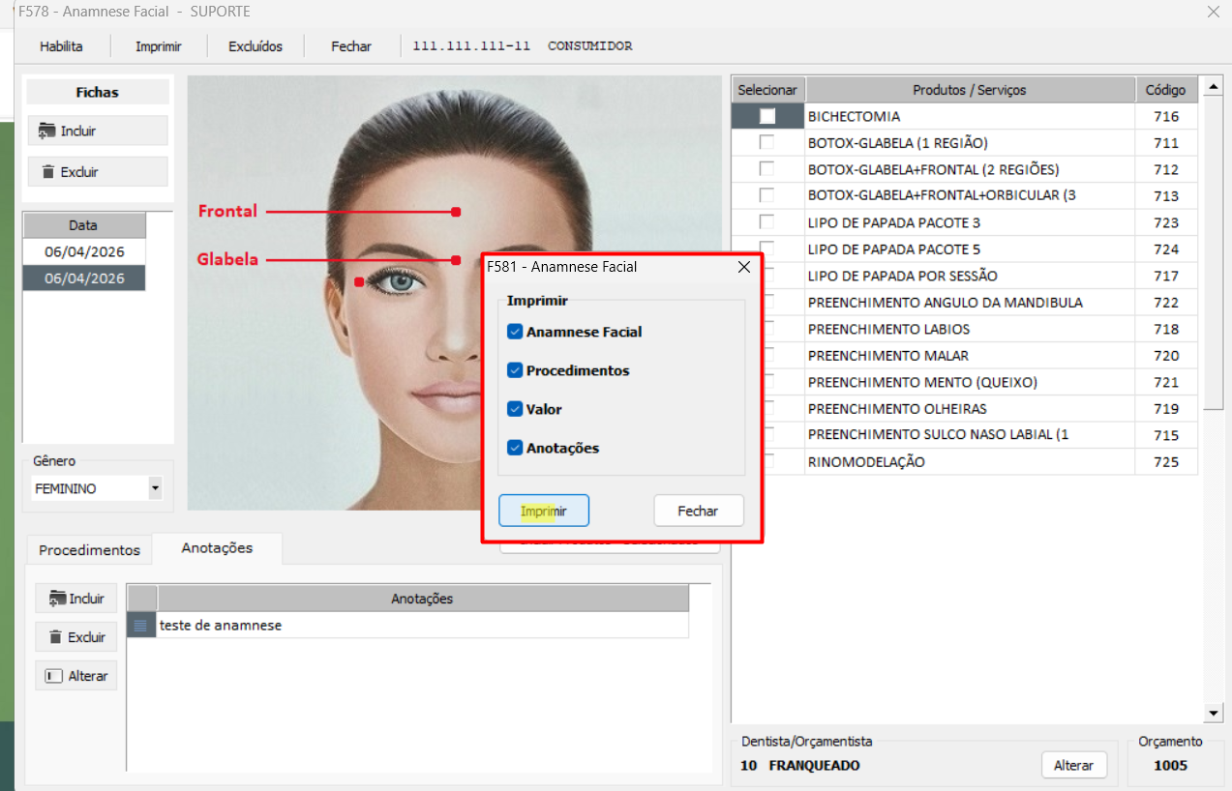
Task: Click the products list scrollbar down arrow
Action: (x=1214, y=713)
